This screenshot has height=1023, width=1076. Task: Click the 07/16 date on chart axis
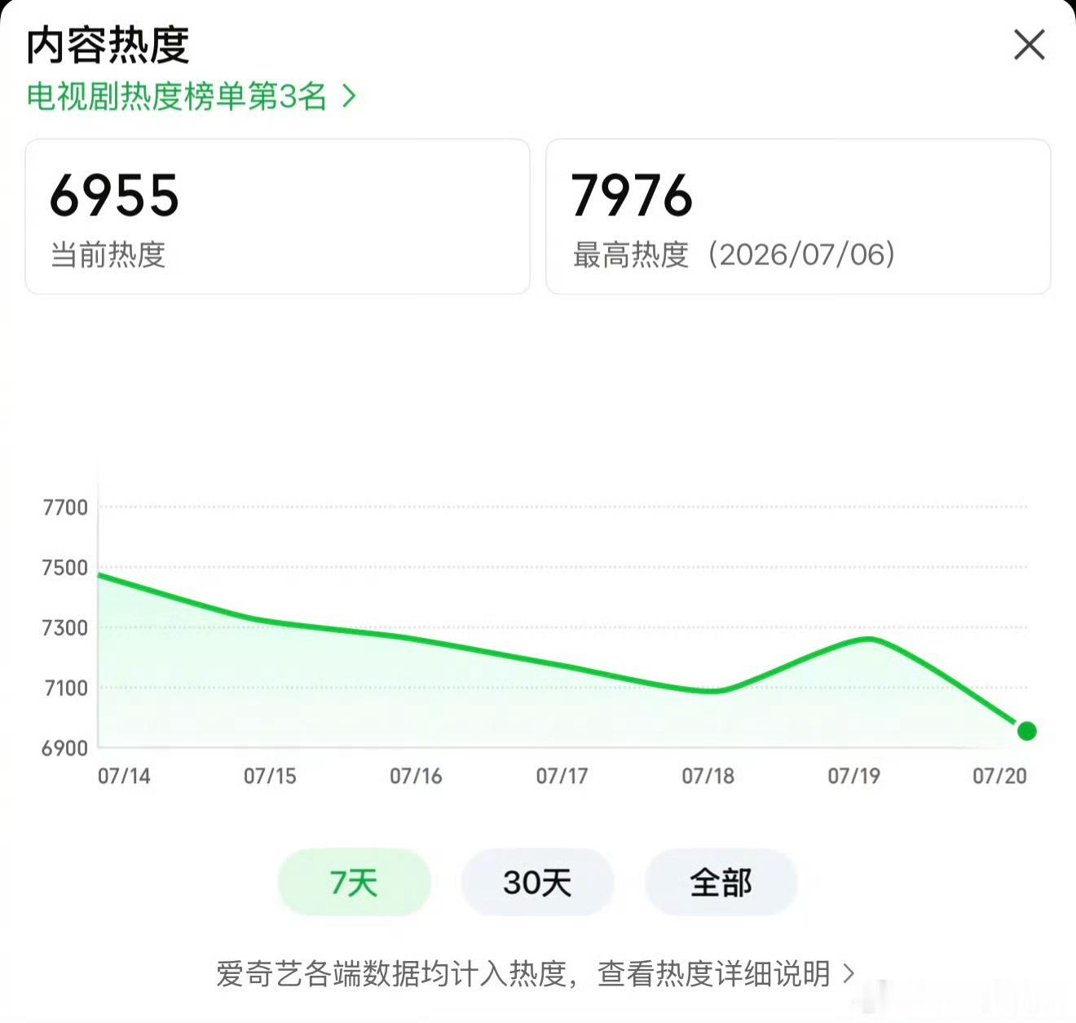(416, 776)
